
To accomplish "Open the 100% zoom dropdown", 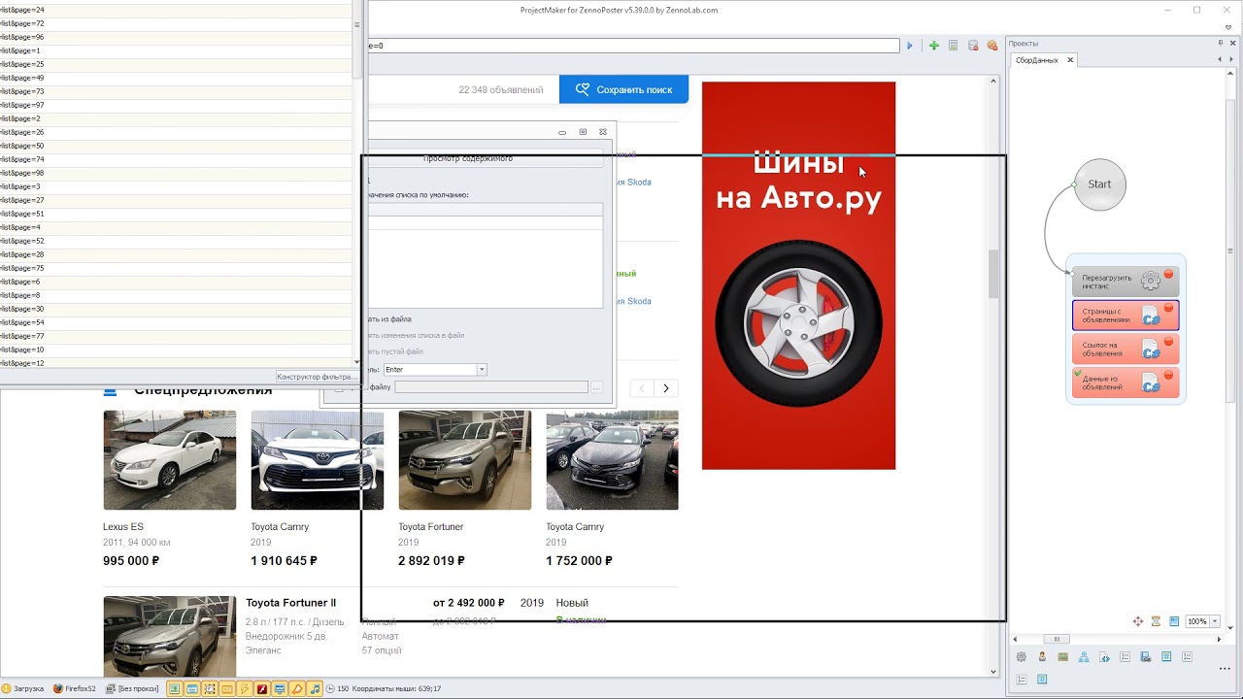I will pos(1215,621).
